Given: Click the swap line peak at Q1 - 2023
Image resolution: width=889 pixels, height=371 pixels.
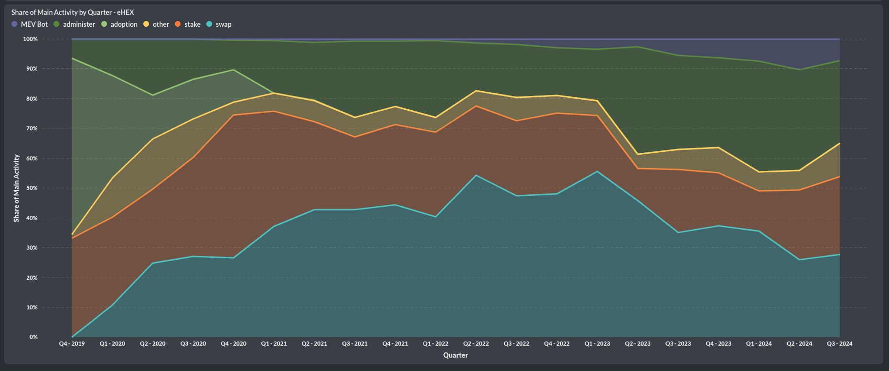Looking at the screenshot, I should (597, 171).
